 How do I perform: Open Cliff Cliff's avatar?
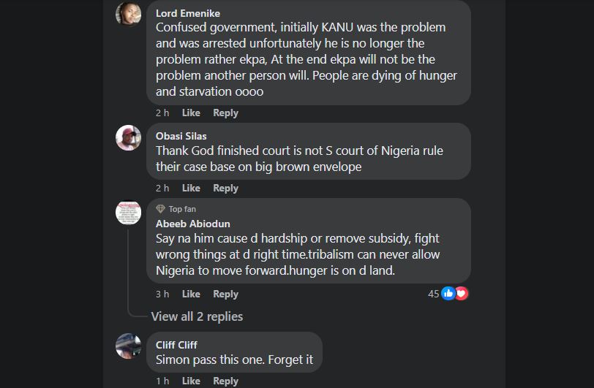click(x=129, y=346)
